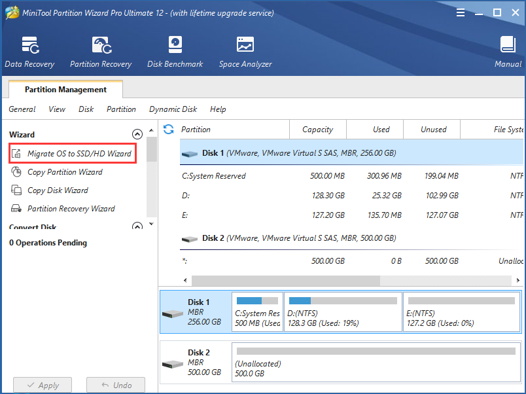526x394 pixels.
Task: Click the Disk 2 drive icon in the partition list
Action: click(x=190, y=239)
